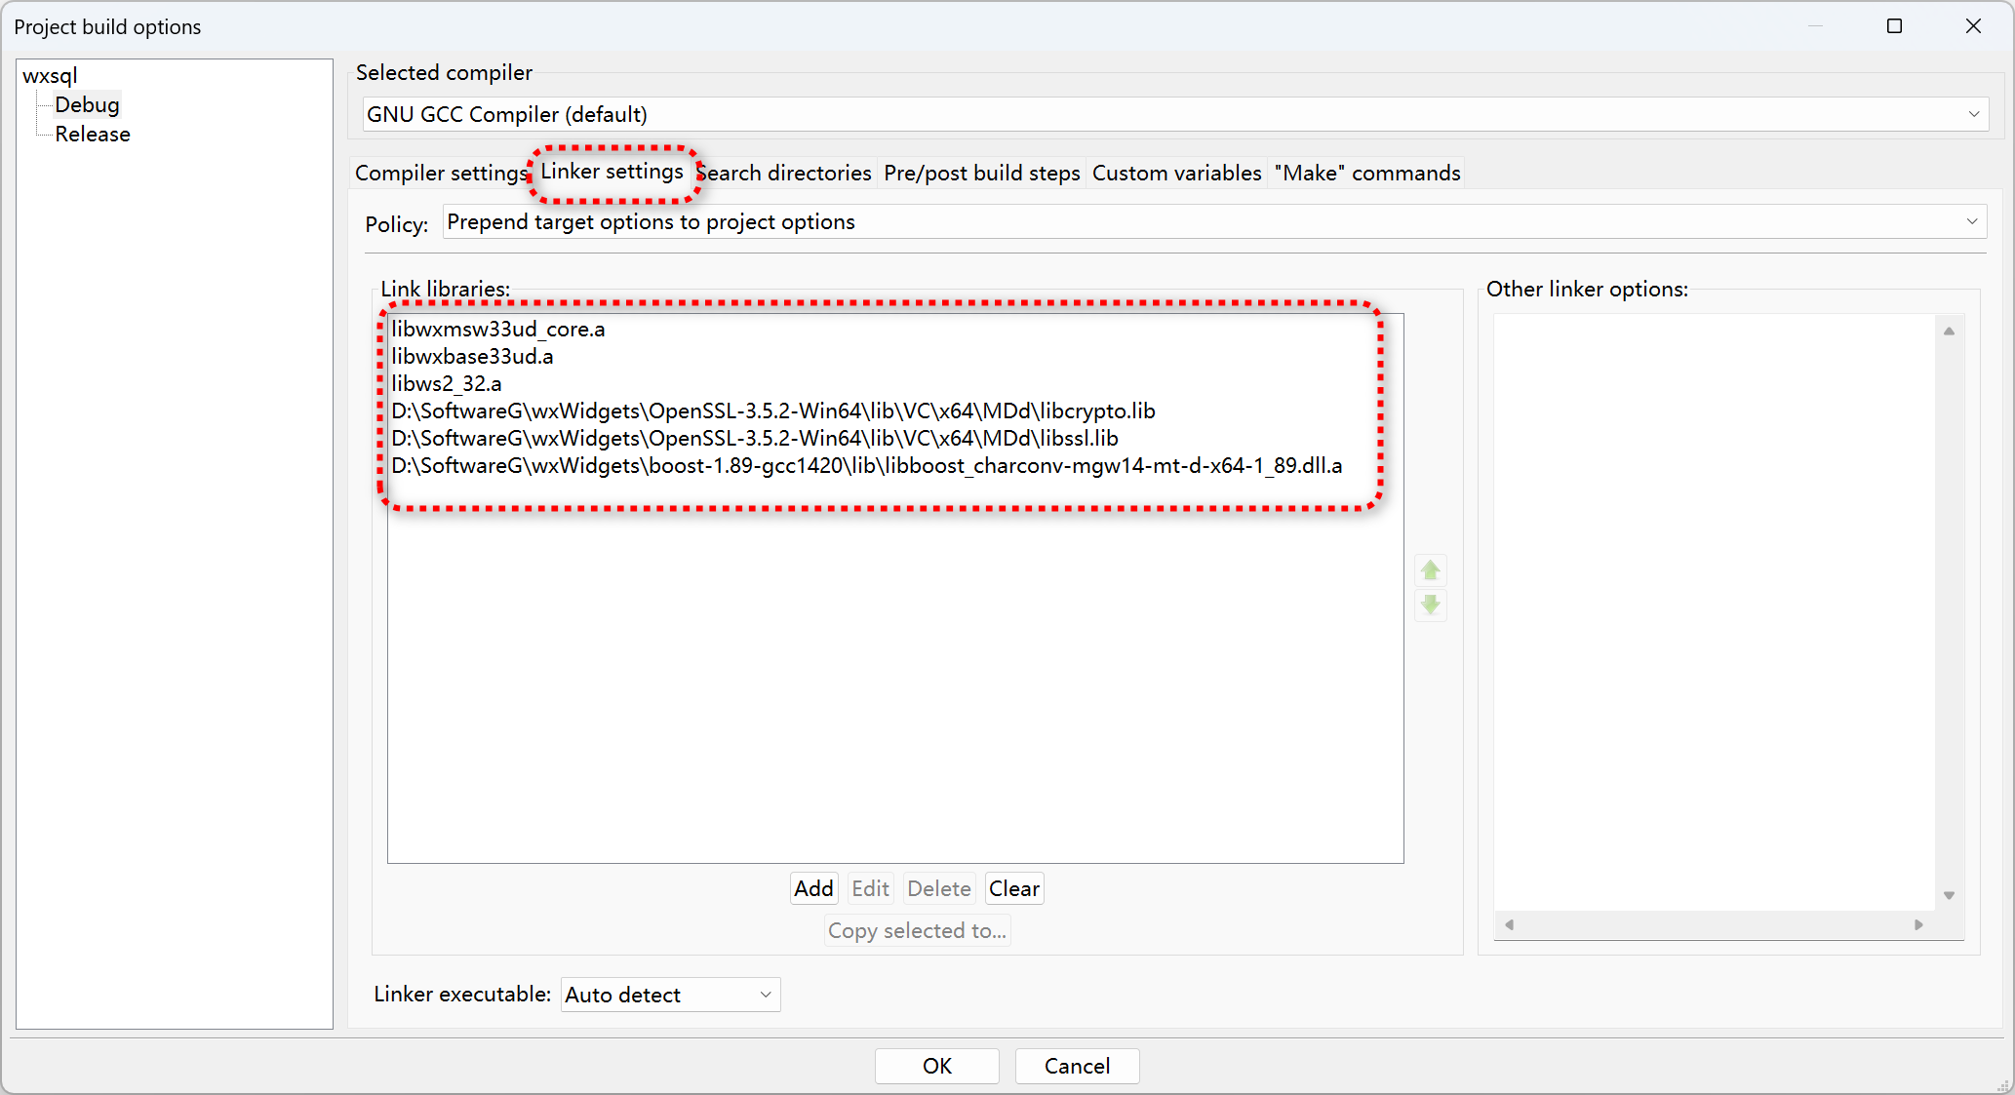Image resolution: width=2015 pixels, height=1095 pixels.
Task: Select the Custom variables tab
Action: tap(1176, 173)
